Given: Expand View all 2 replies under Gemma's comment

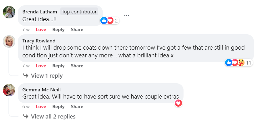Looking at the screenshot, I should (x=49, y=116).
